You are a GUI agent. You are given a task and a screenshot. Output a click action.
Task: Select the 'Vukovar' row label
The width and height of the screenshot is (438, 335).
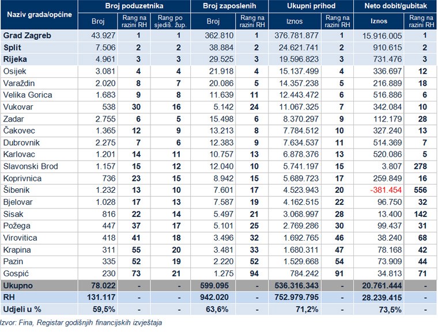18,107
